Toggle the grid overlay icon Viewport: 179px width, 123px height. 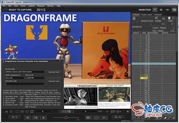(22, 111)
